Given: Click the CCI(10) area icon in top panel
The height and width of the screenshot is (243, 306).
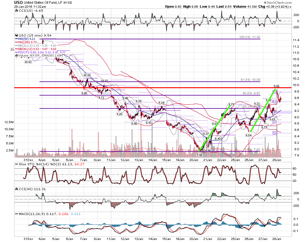Looking at the screenshot, I should pyautogui.click(x=17, y=10).
